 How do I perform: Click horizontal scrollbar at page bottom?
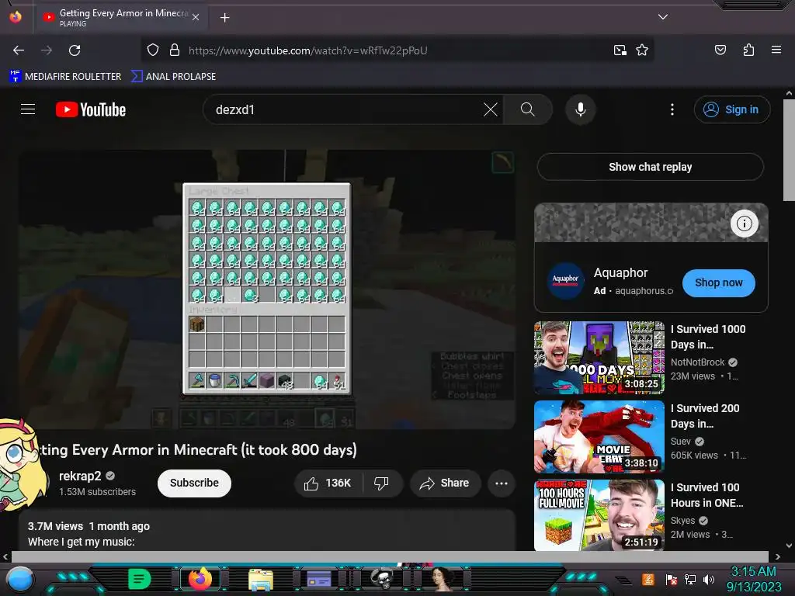(x=390, y=556)
